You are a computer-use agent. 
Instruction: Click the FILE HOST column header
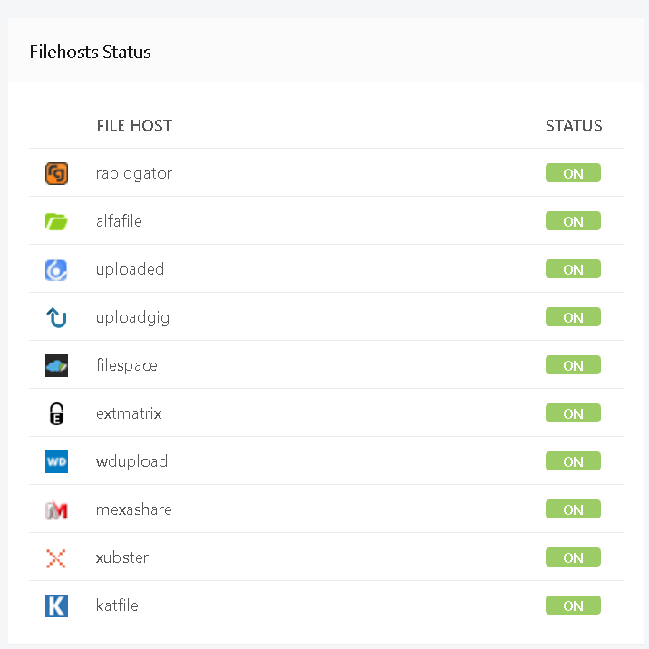point(134,126)
